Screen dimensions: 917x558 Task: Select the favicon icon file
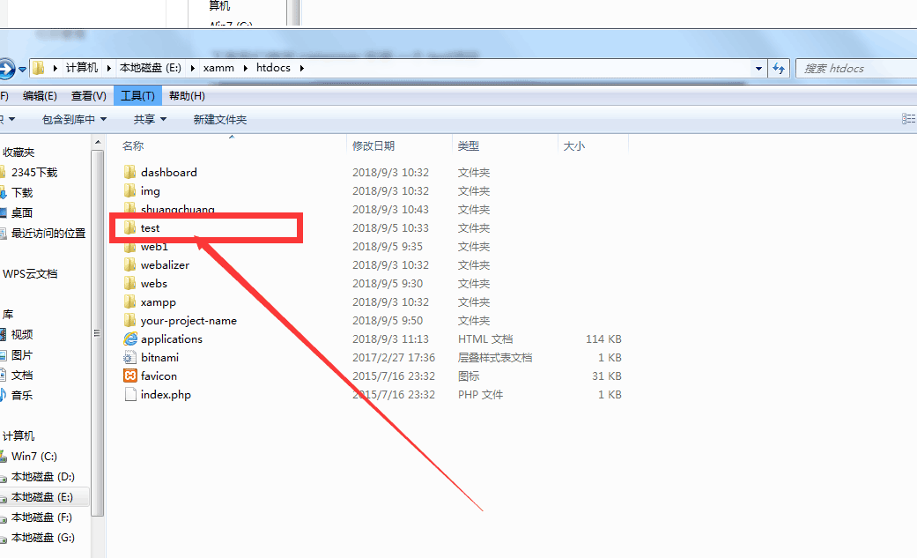coord(129,376)
